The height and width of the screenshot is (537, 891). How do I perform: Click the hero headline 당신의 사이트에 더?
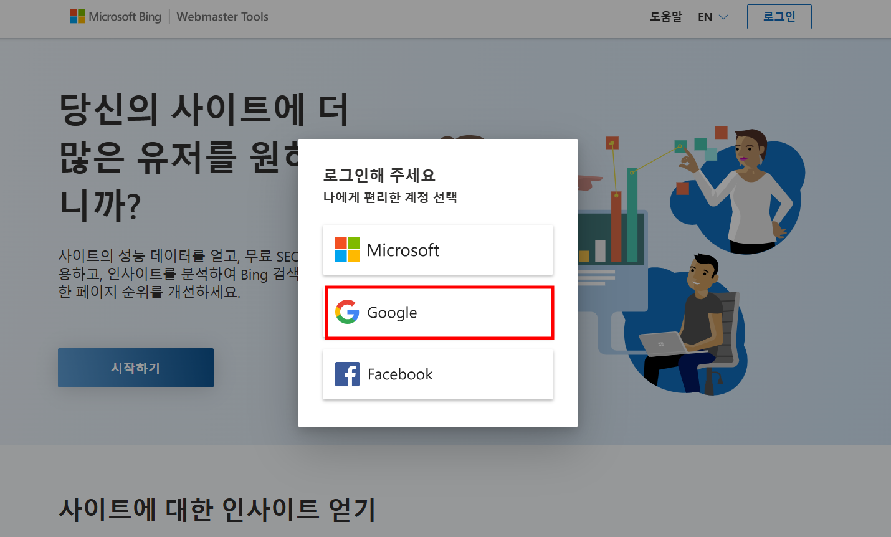click(x=204, y=110)
